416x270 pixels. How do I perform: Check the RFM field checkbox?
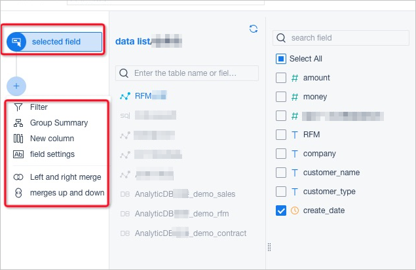click(281, 135)
